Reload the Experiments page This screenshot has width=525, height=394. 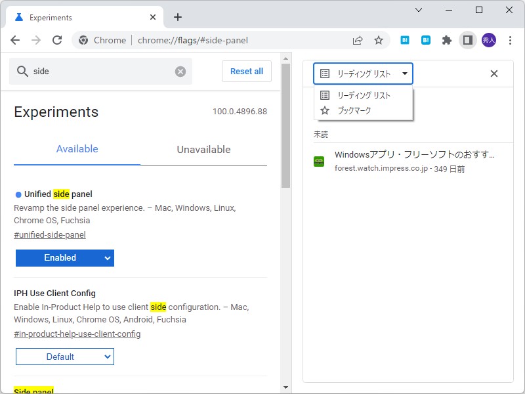point(57,40)
